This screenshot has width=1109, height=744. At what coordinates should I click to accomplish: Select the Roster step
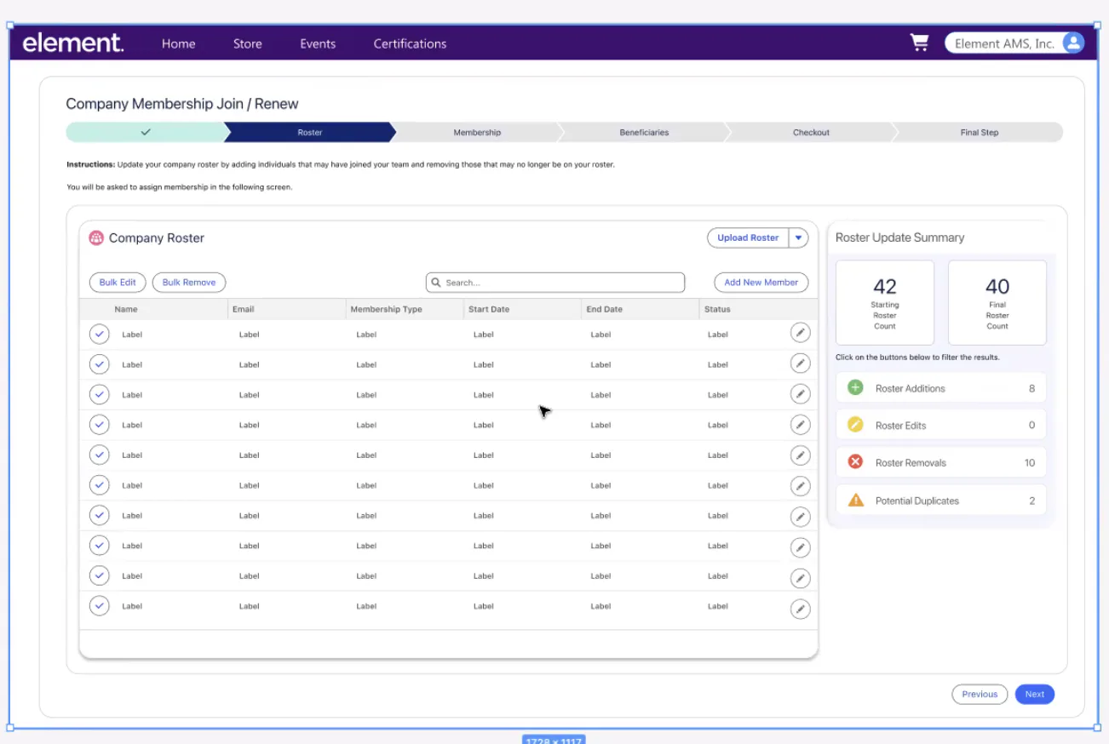(x=310, y=132)
